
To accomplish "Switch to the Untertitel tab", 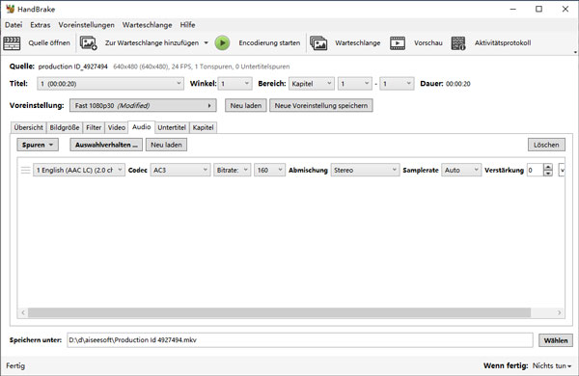I will (172, 127).
